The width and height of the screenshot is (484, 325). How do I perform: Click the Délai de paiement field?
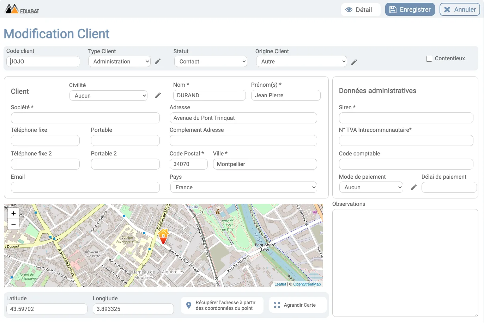coord(449,187)
